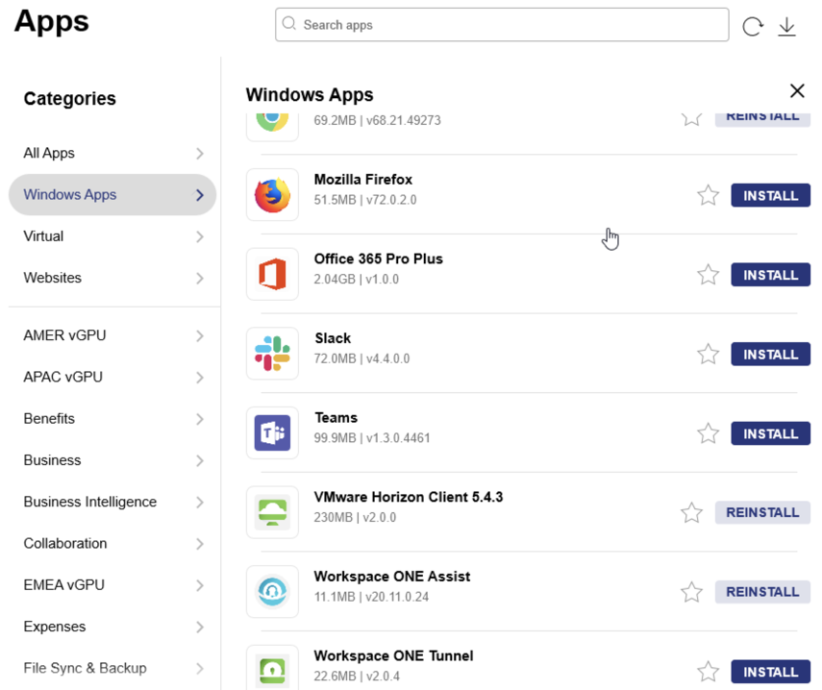Viewport: 822px width, 690px height.
Task: Mark Teams as favorite using star
Action: point(708,433)
